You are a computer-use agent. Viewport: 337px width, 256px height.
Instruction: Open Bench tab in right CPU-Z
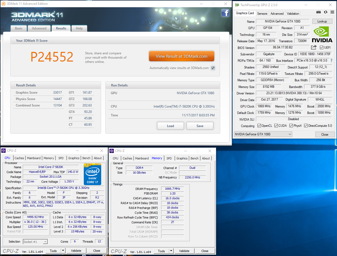[195, 158]
